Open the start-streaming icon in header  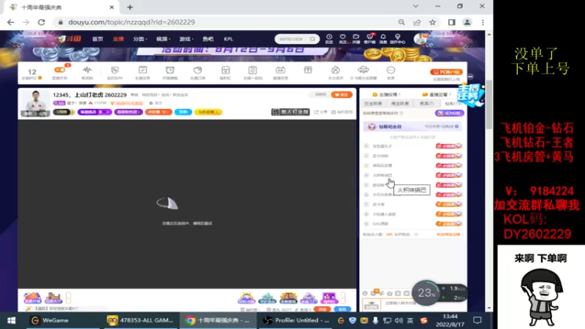point(356,39)
